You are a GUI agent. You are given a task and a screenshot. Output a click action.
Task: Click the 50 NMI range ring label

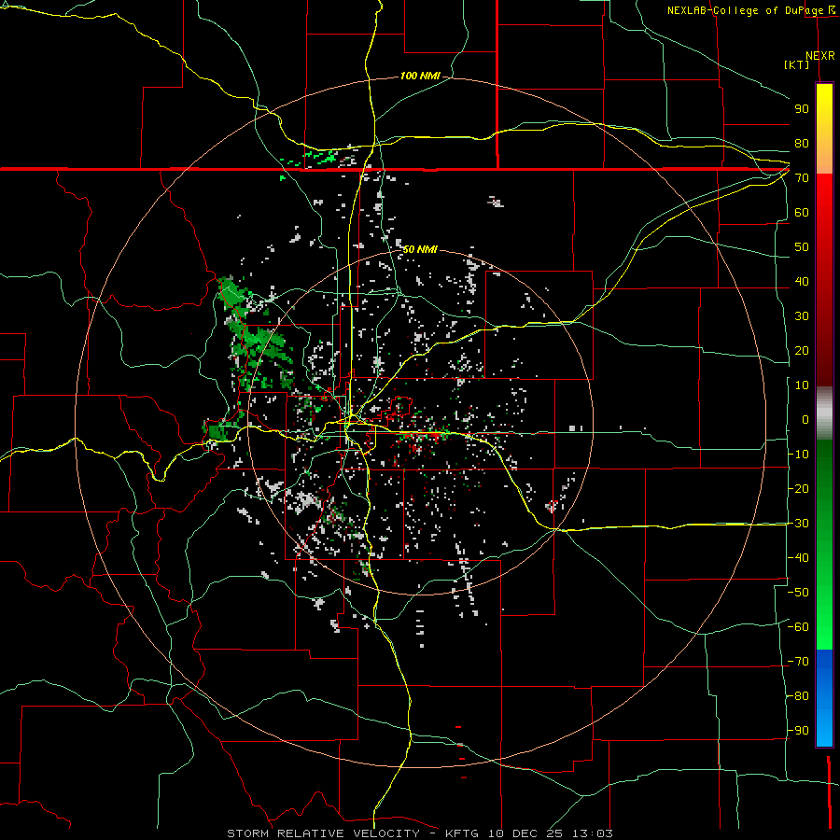click(420, 249)
